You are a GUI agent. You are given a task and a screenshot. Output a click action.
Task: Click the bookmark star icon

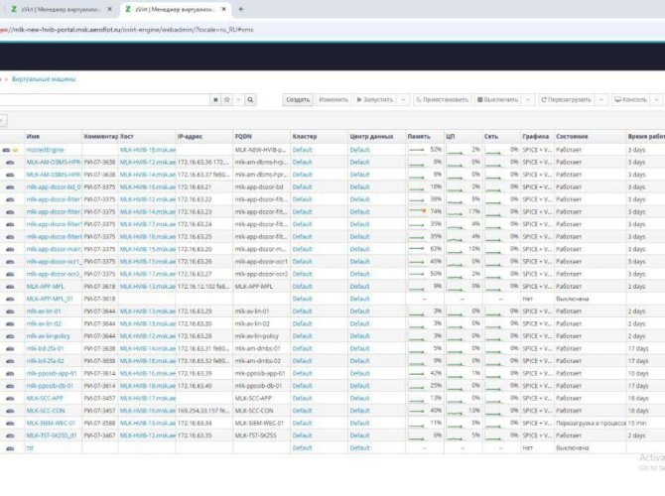pyautogui.click(x=227, y=100)
